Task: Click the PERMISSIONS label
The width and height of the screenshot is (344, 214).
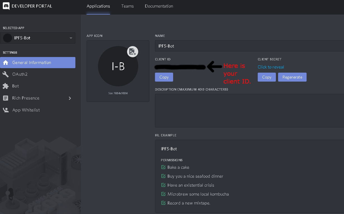Action: coord(172,160)
